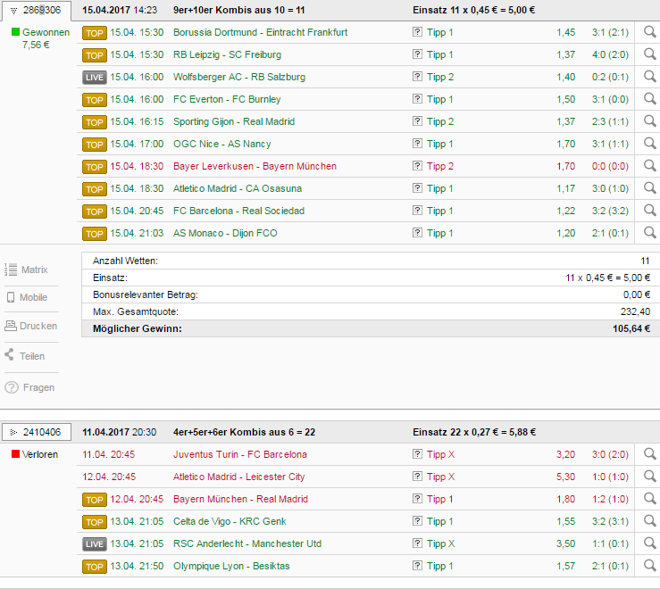This screenshot has width=660, height=589.
Task: Open the Mobile option
Action: point(27,297)
